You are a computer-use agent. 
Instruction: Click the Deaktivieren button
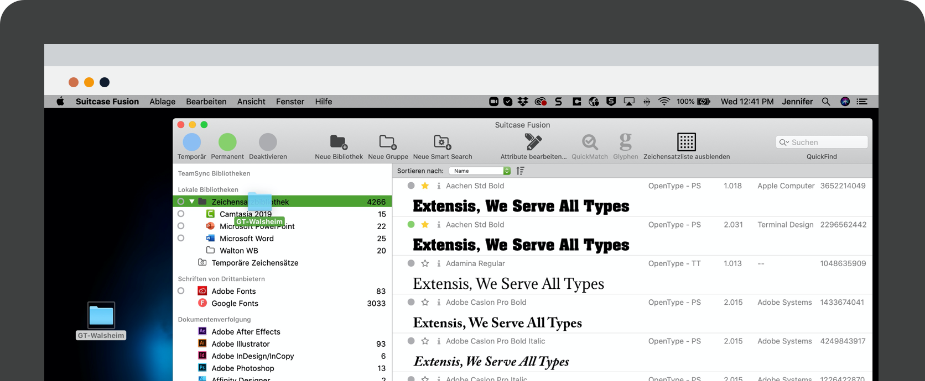(268, 142)
